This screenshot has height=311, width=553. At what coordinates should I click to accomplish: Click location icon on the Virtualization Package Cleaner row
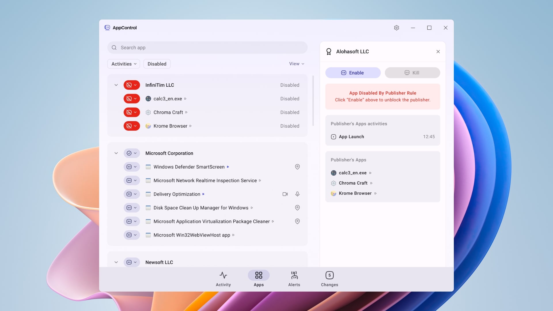click(x=298, y=221)
